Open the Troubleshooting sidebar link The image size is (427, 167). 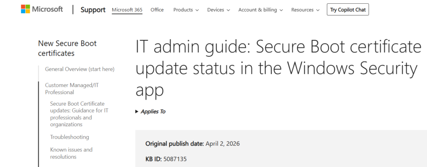[70, 137]
